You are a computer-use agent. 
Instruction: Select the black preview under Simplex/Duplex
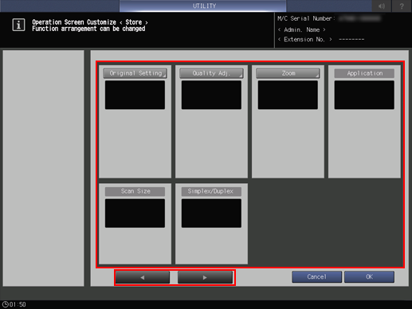click(x=211, y=213)
